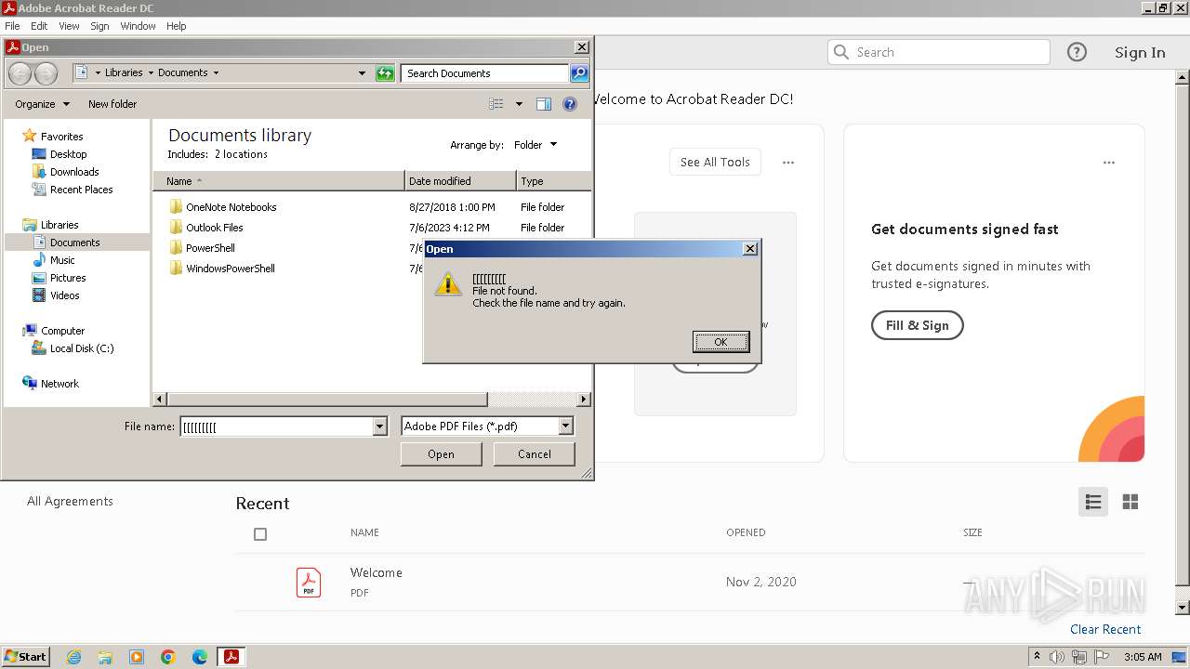Open the Window menu in Acrobat
The height and width of the screenshot is (669, 1190).
(x=138, y=26)
